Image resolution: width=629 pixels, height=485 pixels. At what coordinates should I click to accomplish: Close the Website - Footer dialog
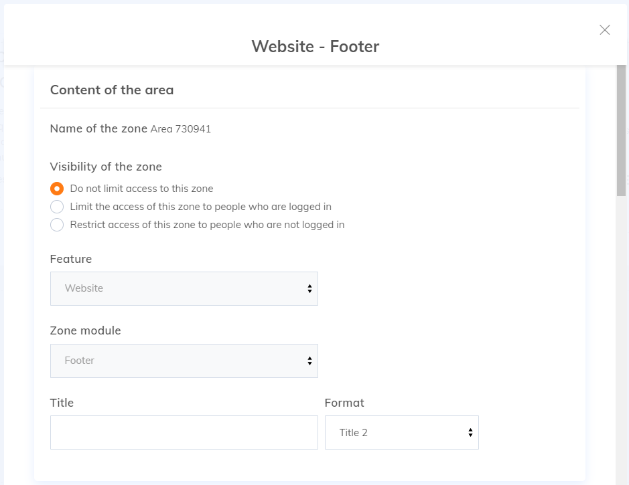pyautogui.click(x=605, y=29)
